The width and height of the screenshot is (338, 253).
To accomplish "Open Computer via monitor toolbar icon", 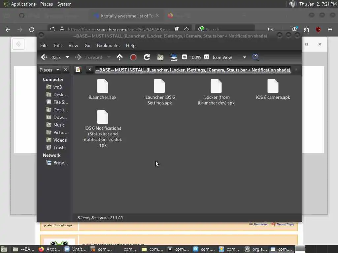I will (x=174, y=57).
